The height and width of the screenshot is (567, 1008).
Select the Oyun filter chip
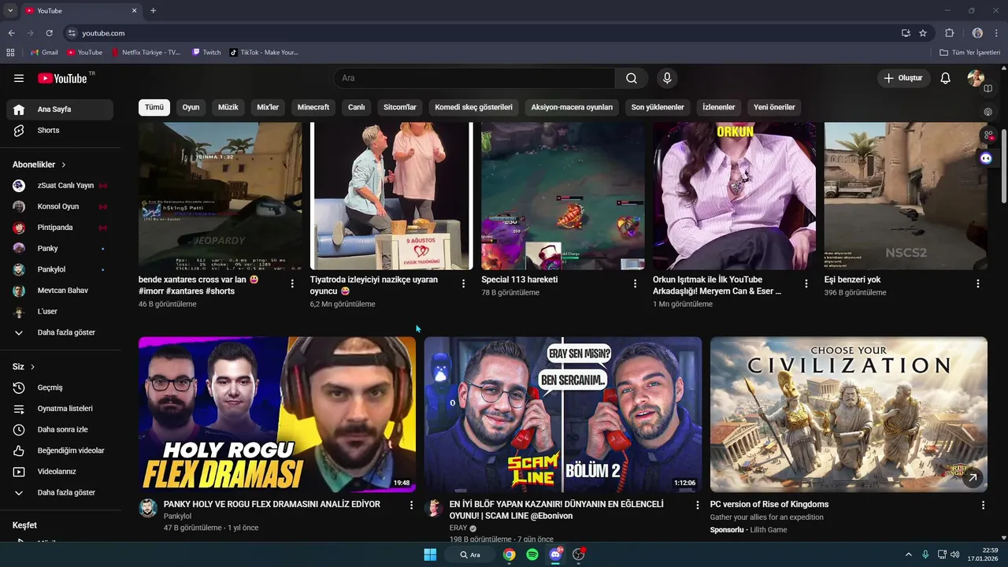tap(191, 107)
